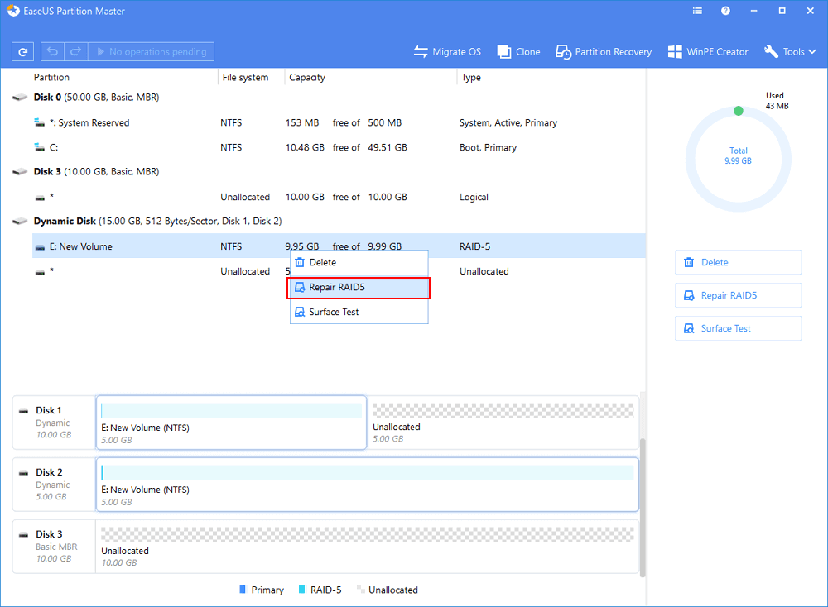This screenshot has height=607, width=828.
Task: Click Surface Test button in right panel
Action: point(738,328)
